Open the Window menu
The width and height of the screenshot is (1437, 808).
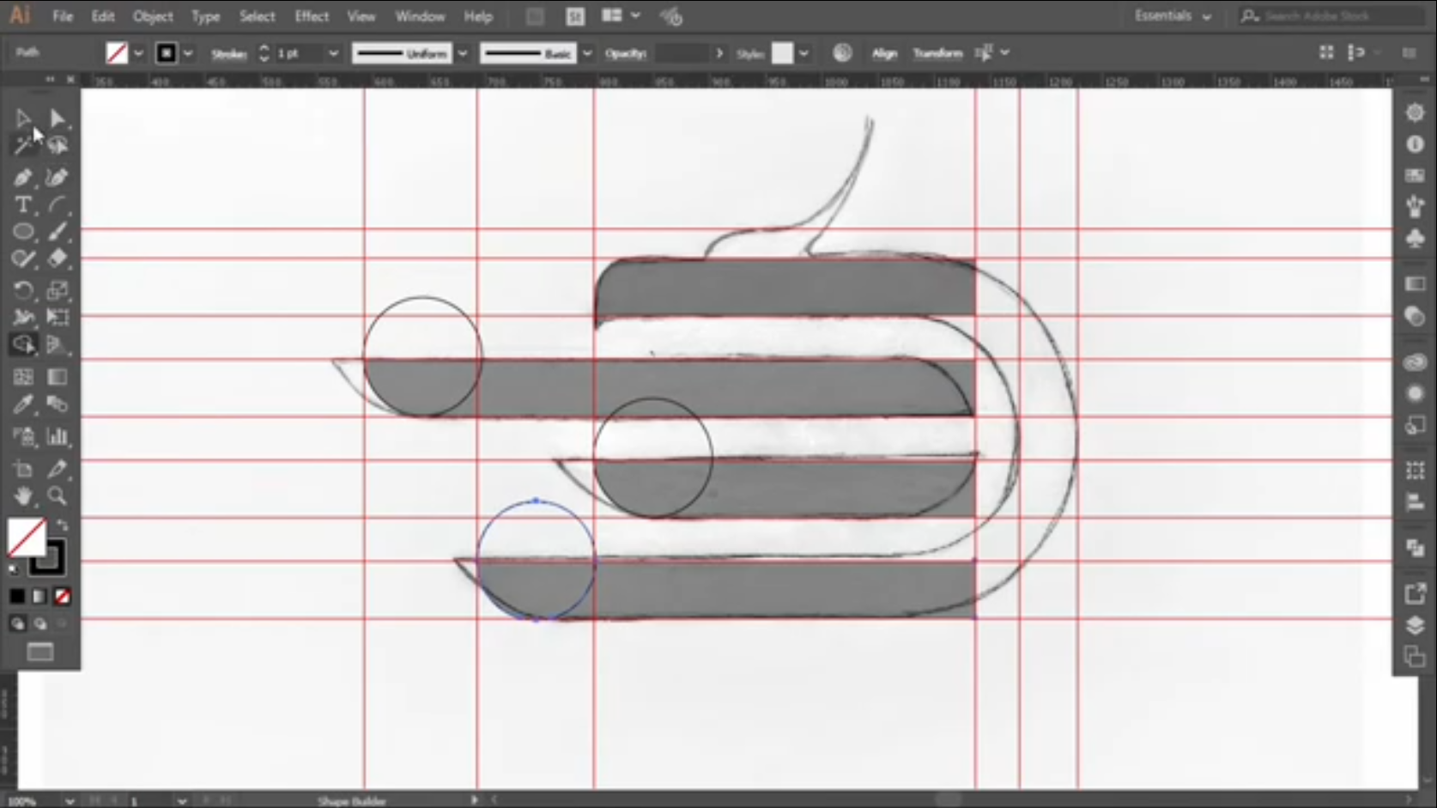tap(420, 16)
